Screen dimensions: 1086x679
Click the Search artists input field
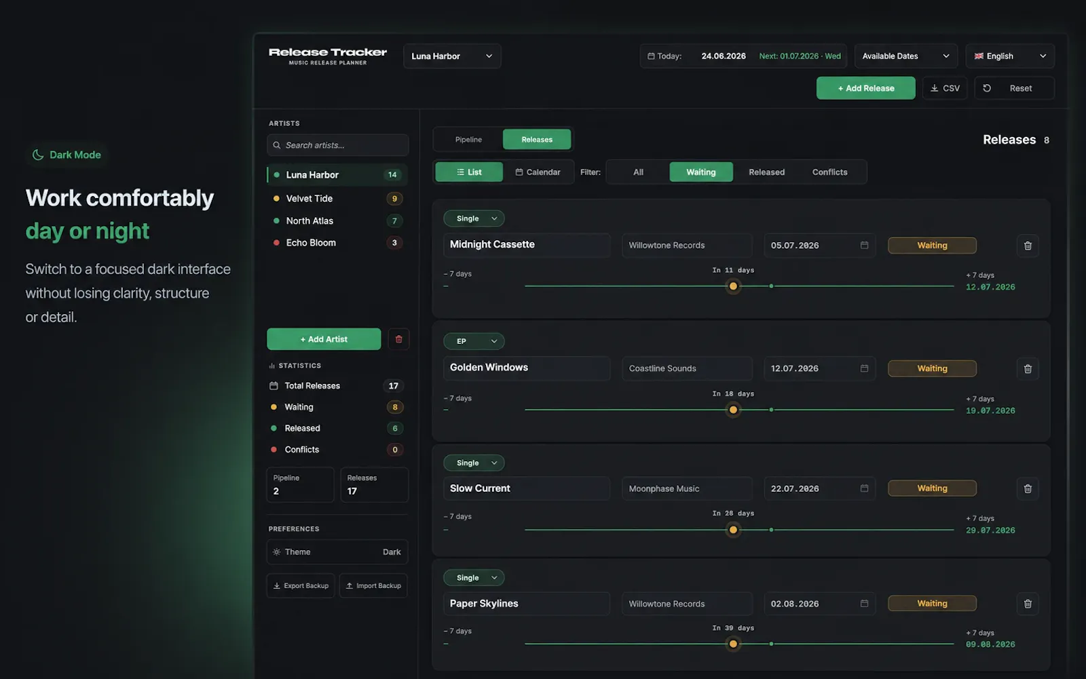pyautogui.click(x=337, y=145)
